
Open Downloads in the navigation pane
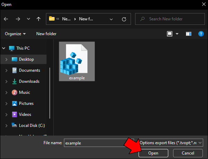pos(29,81)
